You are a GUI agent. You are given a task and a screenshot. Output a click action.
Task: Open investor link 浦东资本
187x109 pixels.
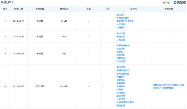(x=121, y=15)
